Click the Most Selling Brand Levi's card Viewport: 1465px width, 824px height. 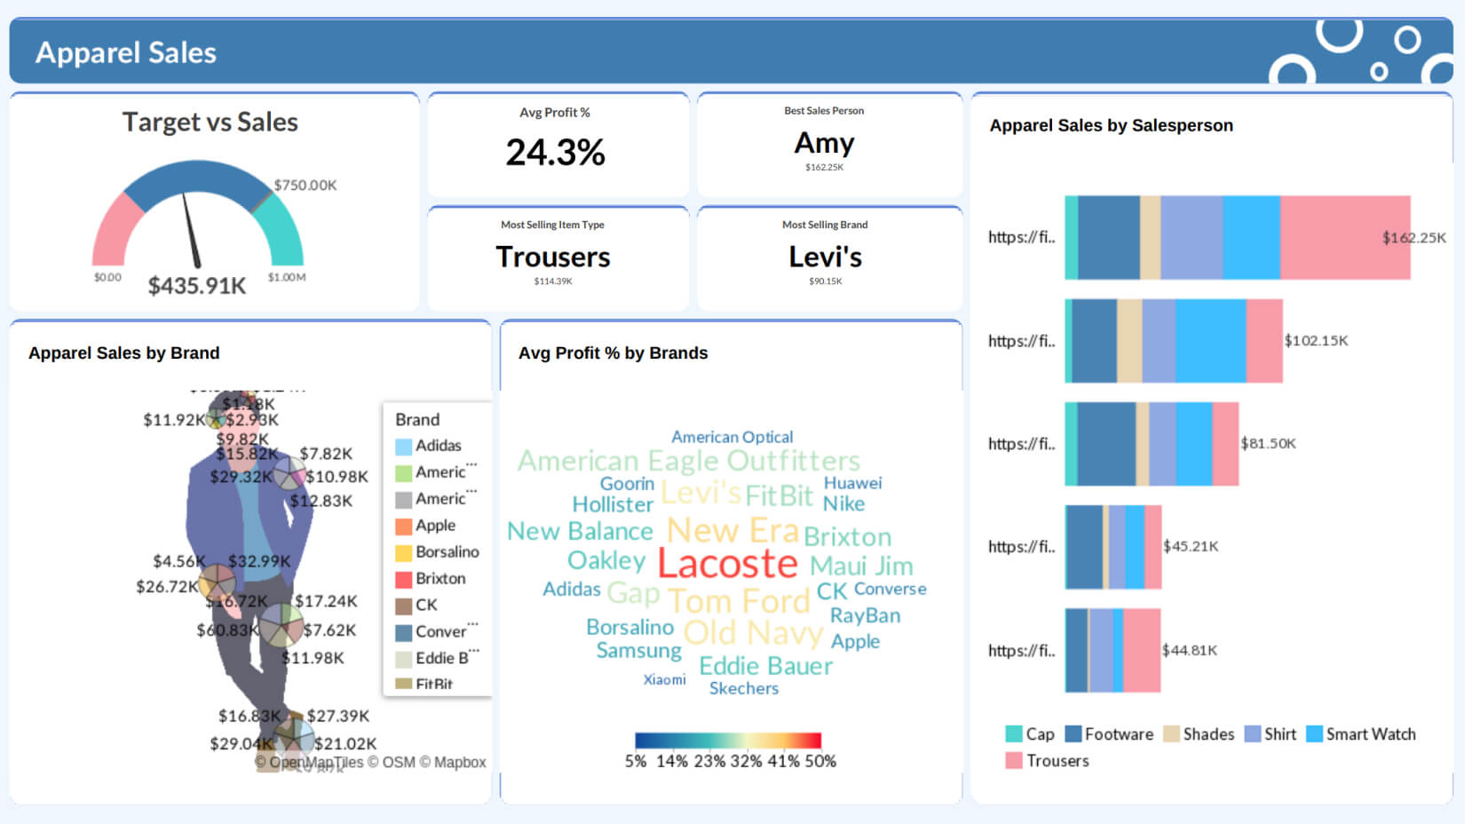tap(829, 257)
